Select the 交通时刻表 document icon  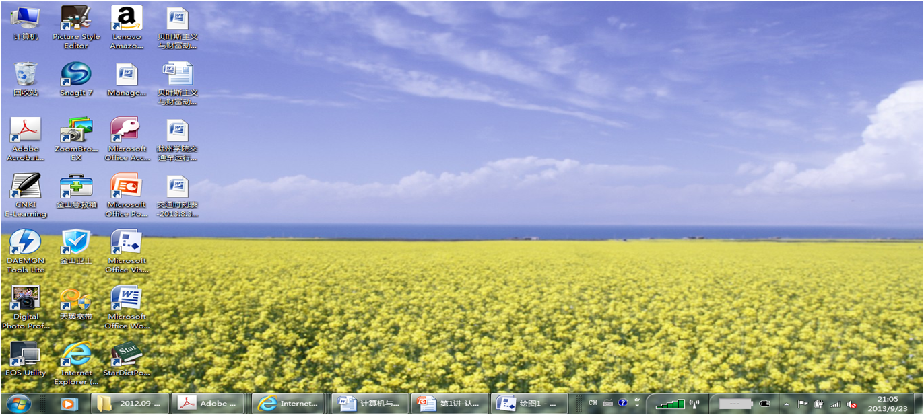coord(178,195)
